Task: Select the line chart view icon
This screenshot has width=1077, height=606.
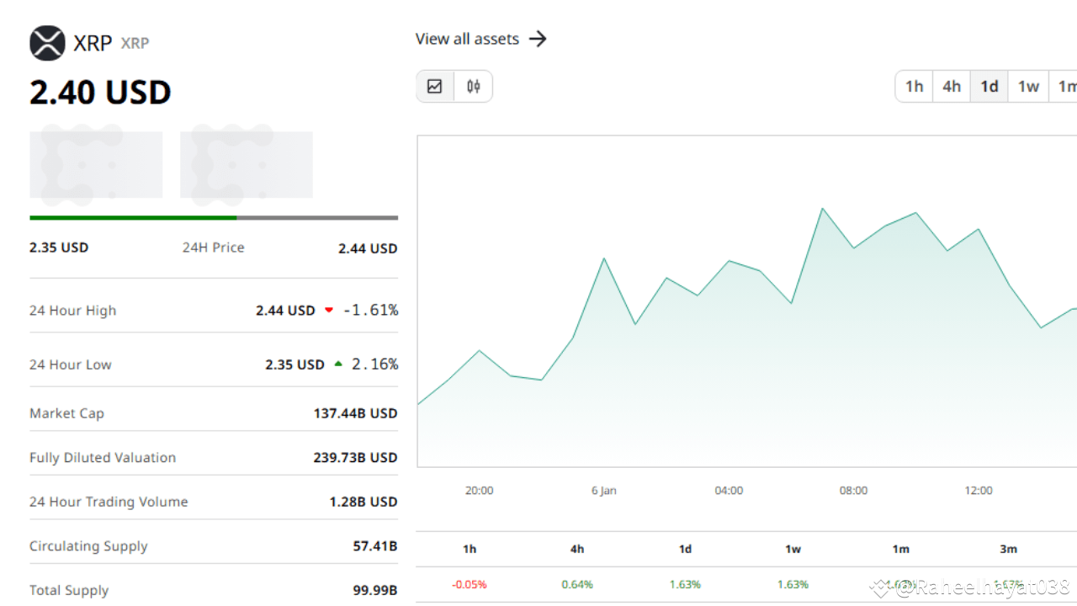Action: [x=434, y=86]
